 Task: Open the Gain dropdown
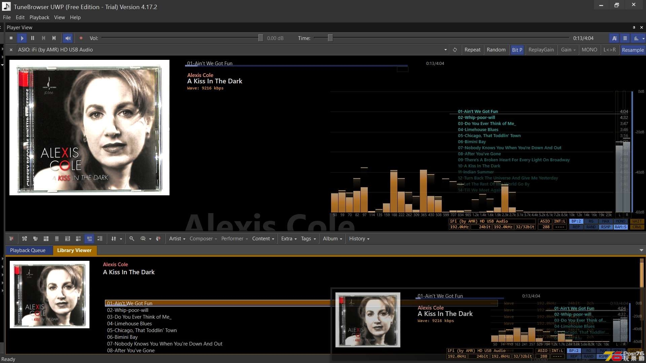pyautogui.click(x=568, y=50)
